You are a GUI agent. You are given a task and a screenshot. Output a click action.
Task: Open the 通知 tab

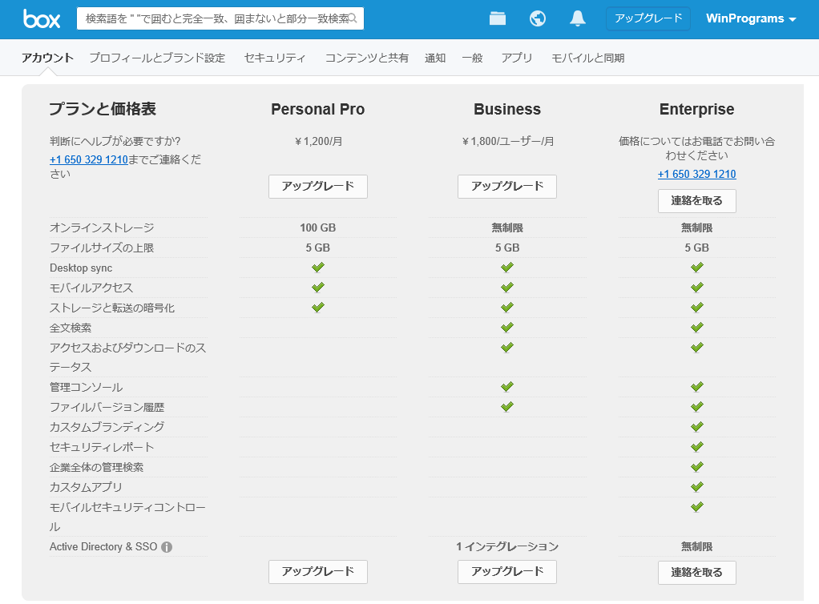tap(435, 58)
